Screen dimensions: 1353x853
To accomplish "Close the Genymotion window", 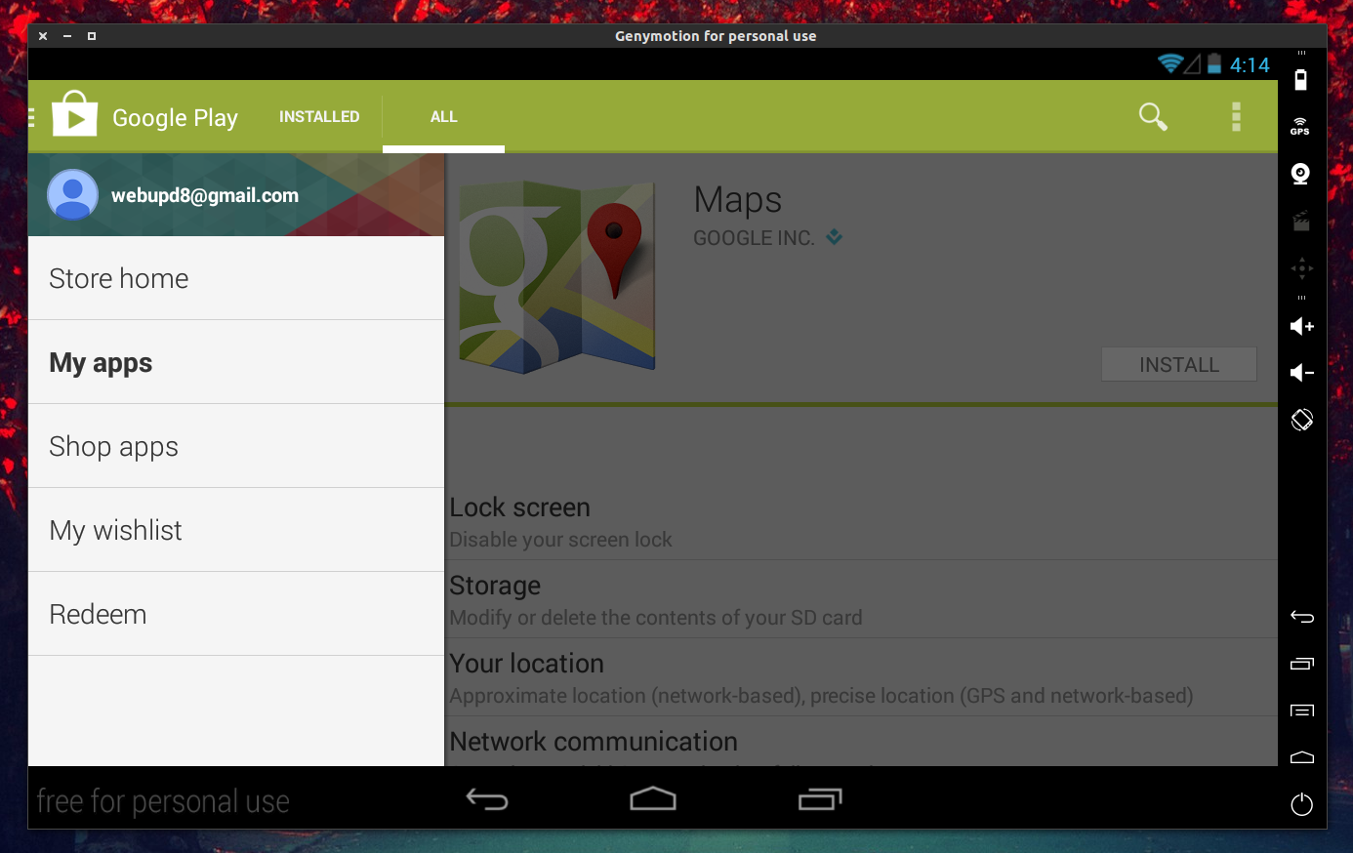I will [x=43, y=36].
